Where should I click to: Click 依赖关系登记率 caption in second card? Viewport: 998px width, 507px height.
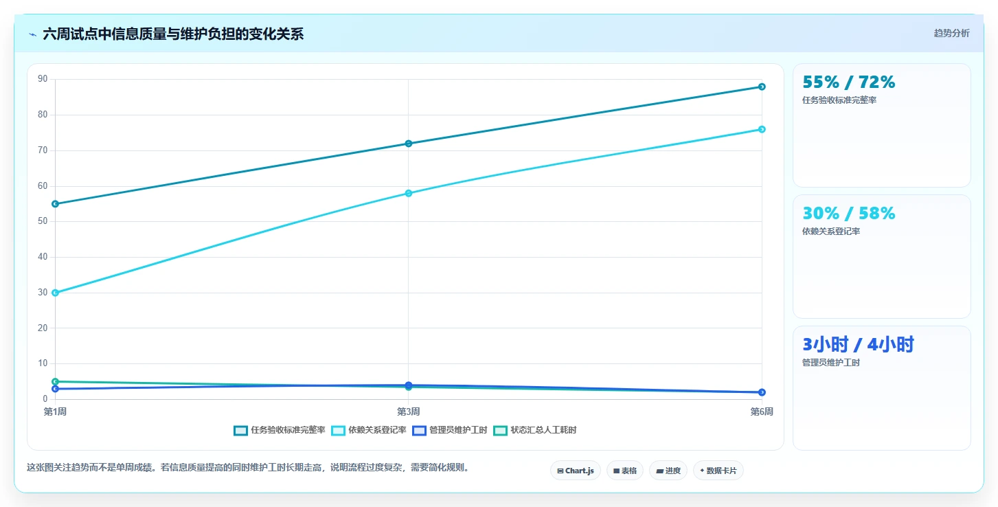pos(831,232)
